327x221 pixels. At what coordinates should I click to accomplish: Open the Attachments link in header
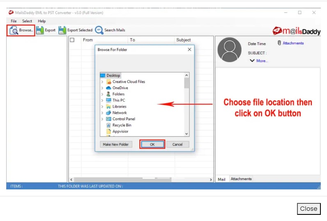coord(293,43)
